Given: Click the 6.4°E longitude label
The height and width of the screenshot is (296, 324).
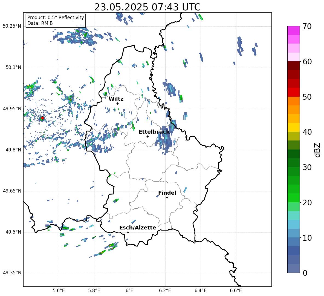Looking at the screenshot, I should pyautogui.click(x=200, y=291).
